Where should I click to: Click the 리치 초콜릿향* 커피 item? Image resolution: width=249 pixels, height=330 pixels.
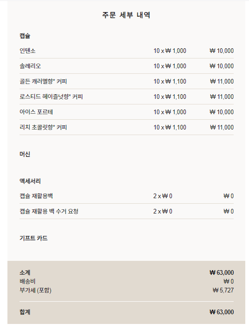43,127
